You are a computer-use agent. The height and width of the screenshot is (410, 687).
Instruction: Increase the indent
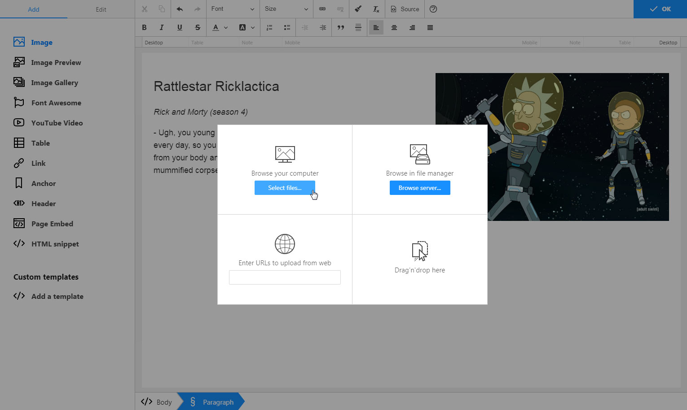(323, 27)
